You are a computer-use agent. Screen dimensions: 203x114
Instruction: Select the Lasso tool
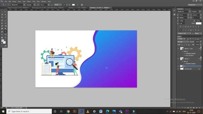(x=2, y=15)
